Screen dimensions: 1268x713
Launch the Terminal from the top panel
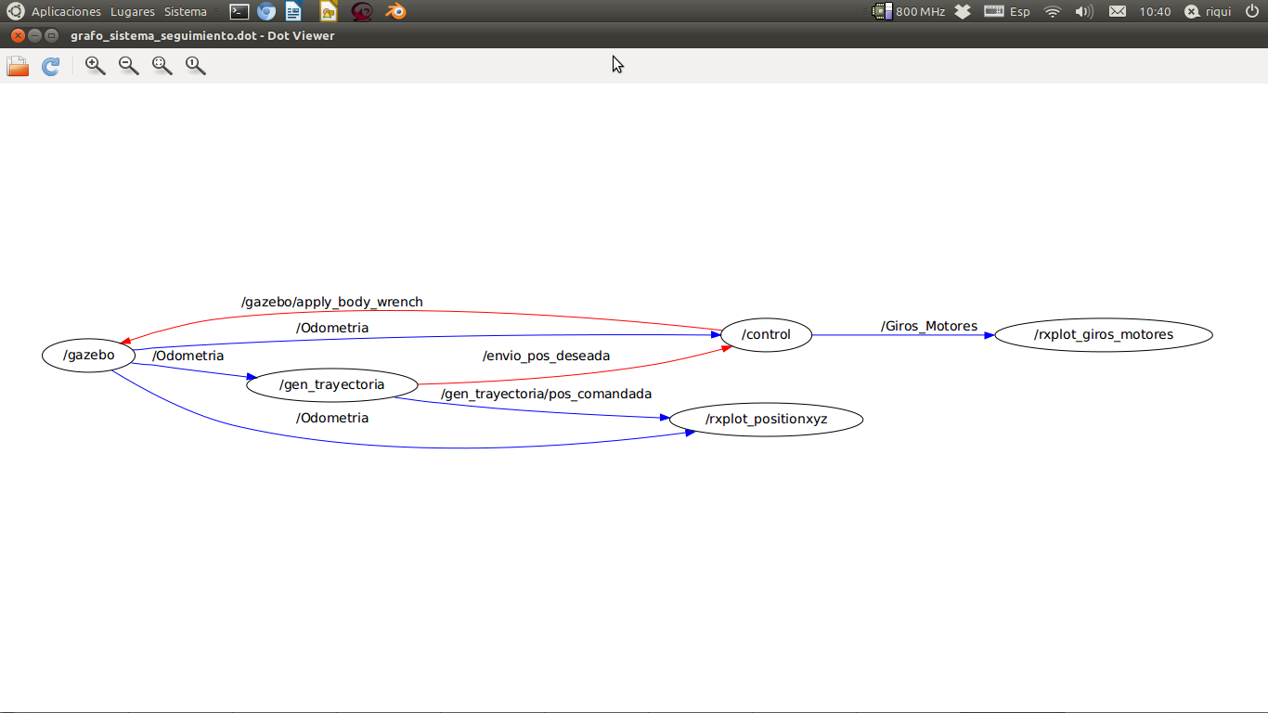(239, 11)
